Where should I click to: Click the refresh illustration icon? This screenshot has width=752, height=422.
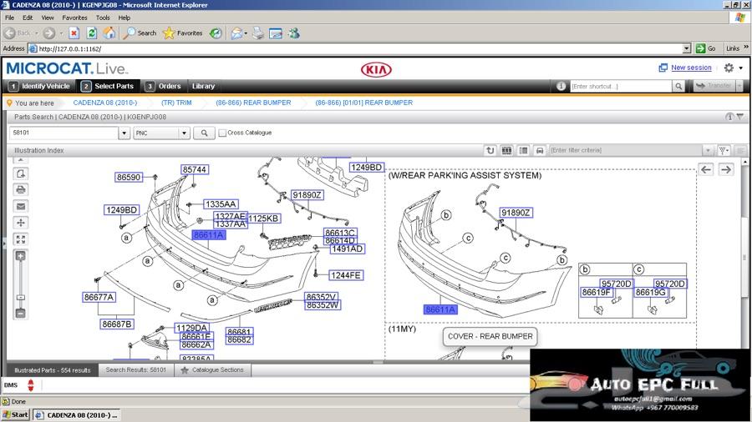tap(490, 150)
